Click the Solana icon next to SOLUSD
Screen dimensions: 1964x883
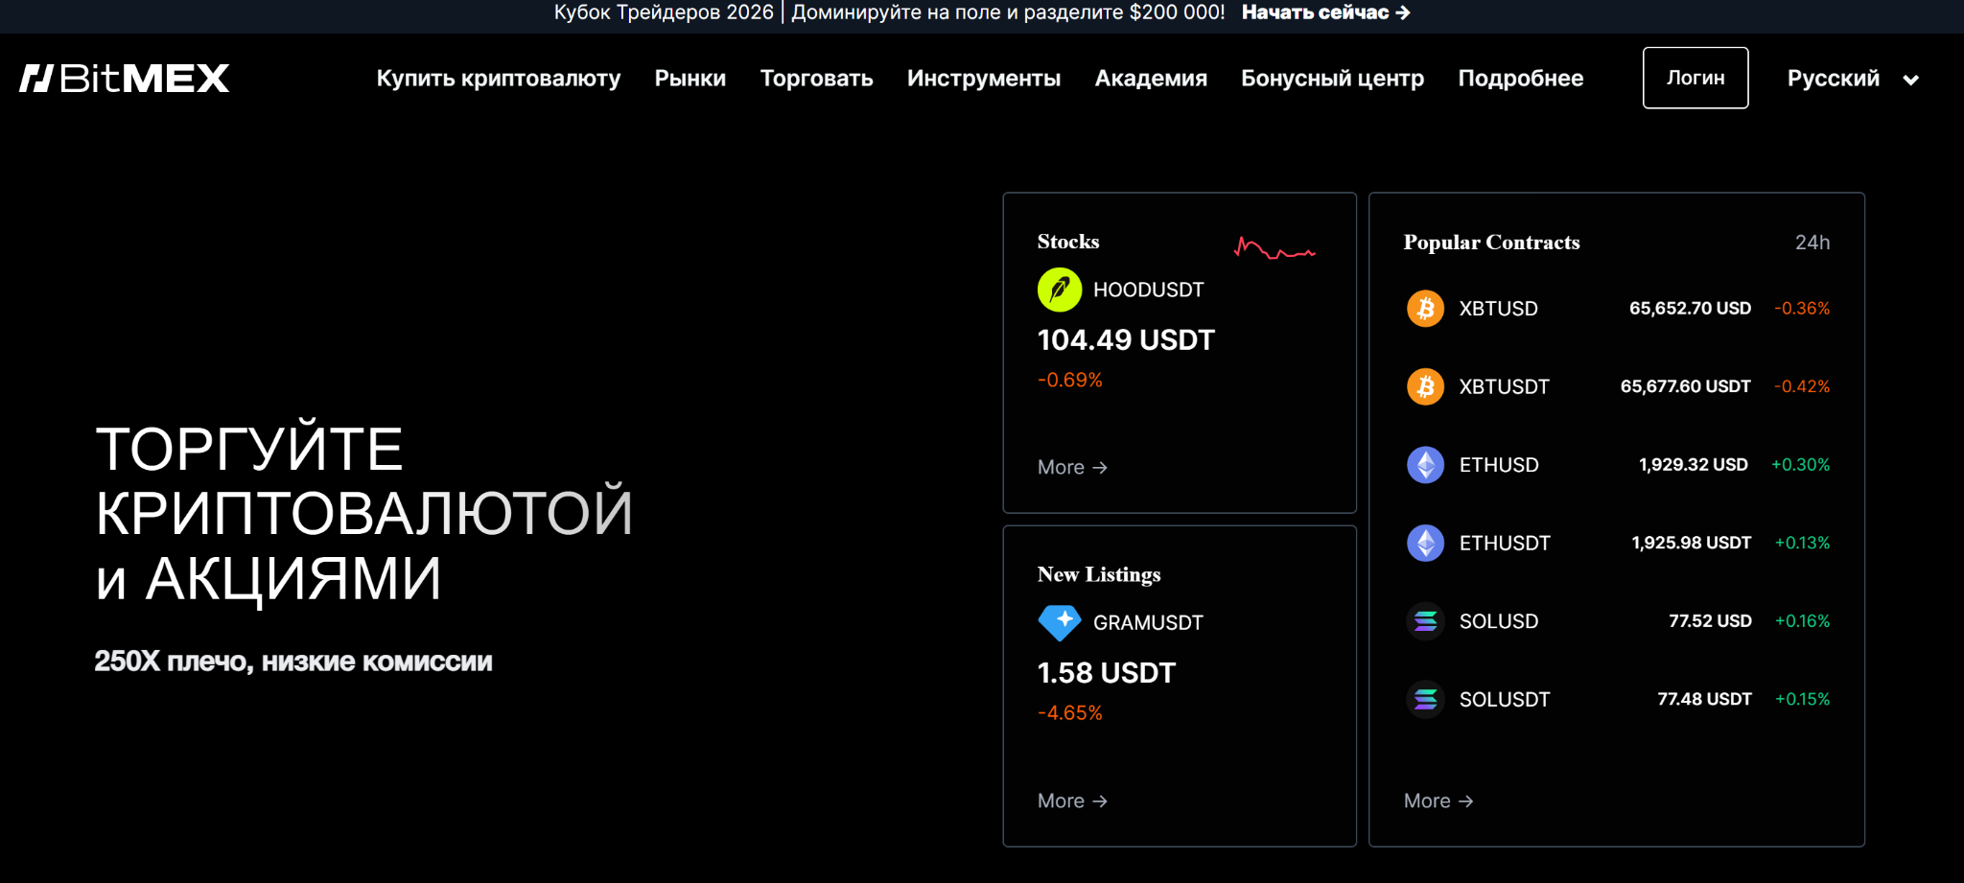(1426, 621)
